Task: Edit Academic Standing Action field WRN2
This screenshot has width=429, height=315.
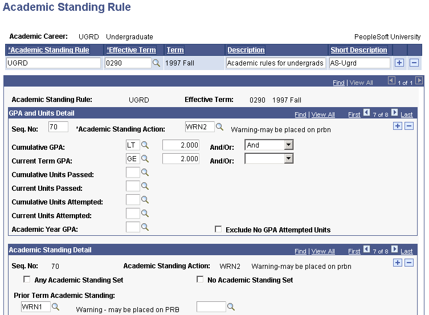Action: click(x=200, y=126)
